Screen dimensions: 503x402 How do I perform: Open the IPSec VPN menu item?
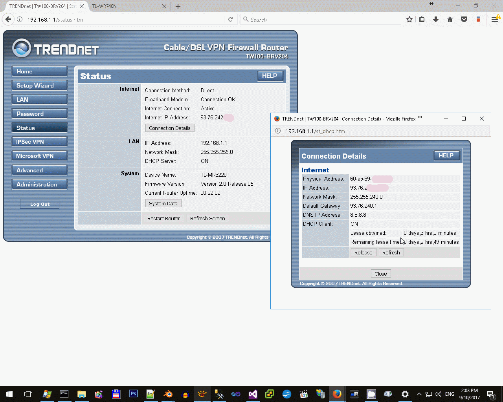[40, 142]
